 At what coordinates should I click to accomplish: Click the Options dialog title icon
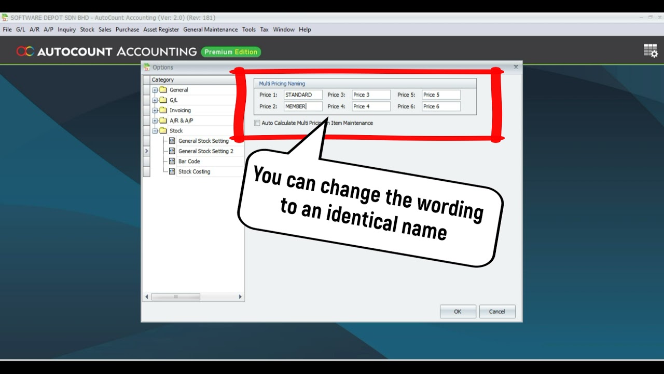click(147, 67)
